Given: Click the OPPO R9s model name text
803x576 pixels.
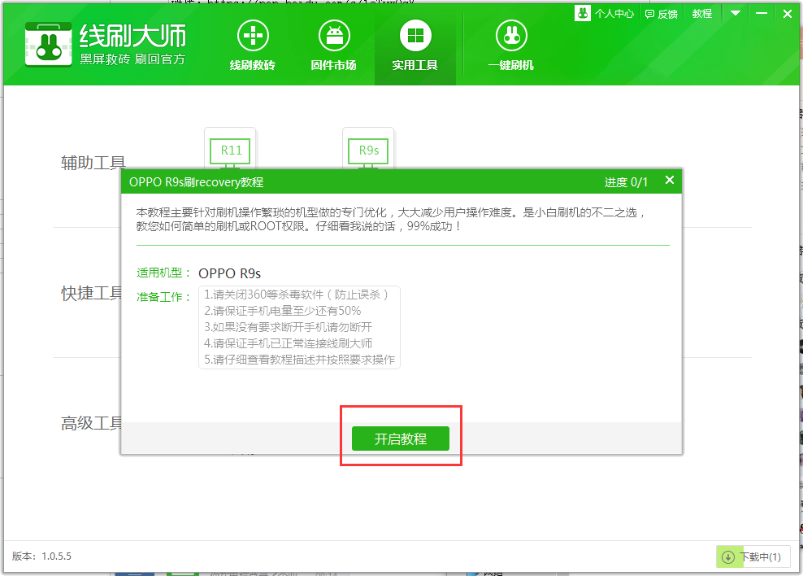Looking at the screenshot, I should 230,273.
